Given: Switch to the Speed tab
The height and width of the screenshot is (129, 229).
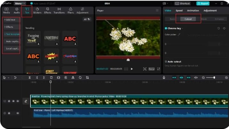Looking at the screenshot, I should 179,11.
